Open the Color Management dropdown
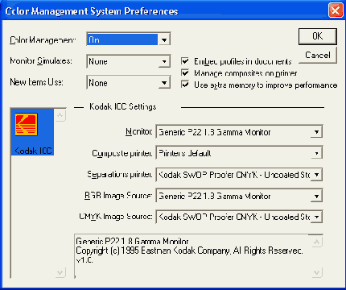 [129, 39]
